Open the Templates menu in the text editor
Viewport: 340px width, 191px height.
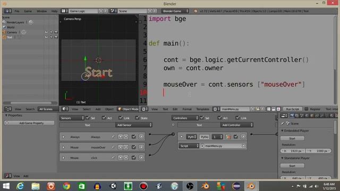[202, 109]
